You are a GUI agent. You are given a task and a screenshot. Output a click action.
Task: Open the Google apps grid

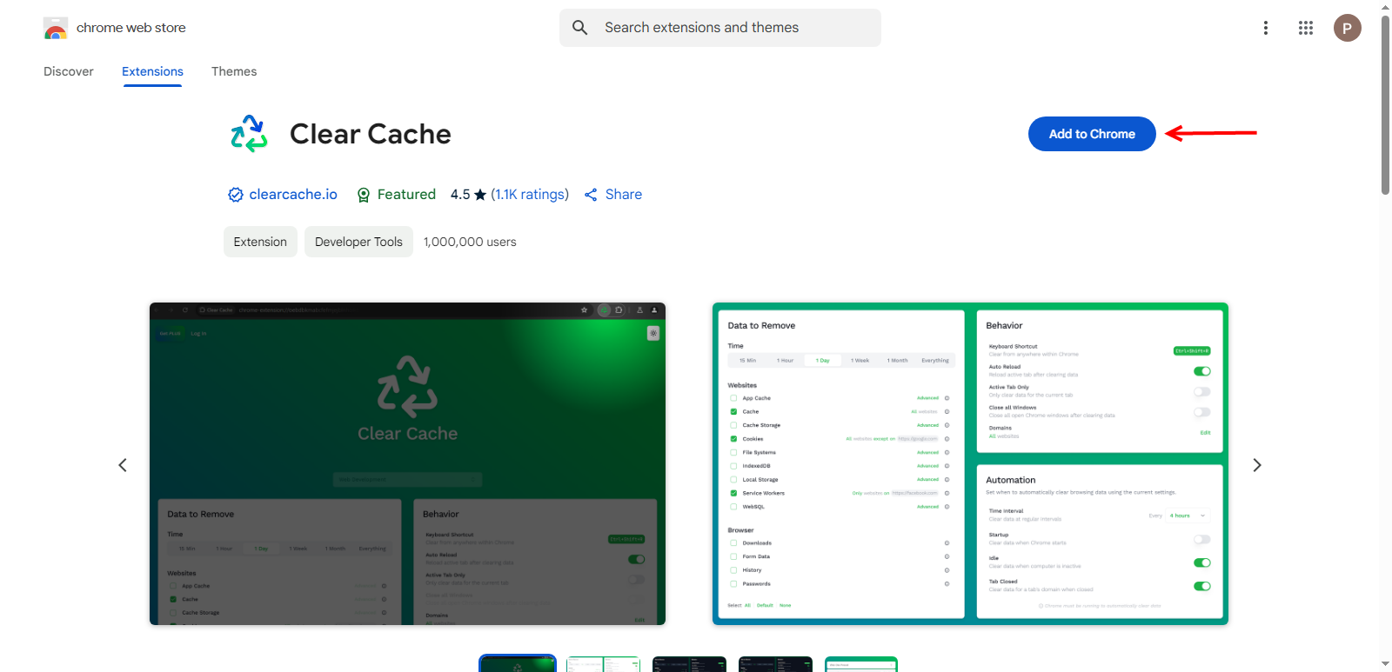pos(1306,28)
